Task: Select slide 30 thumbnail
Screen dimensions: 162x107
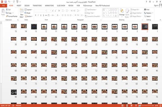Action: [x=14, y=40]
